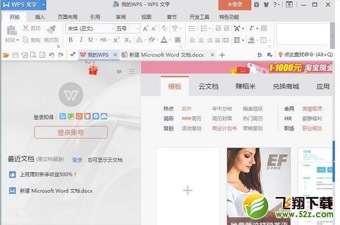This screenshot has width=340, height=225.
Task: Click the WPS avatar circle
Action: click(x=71, y=95)
